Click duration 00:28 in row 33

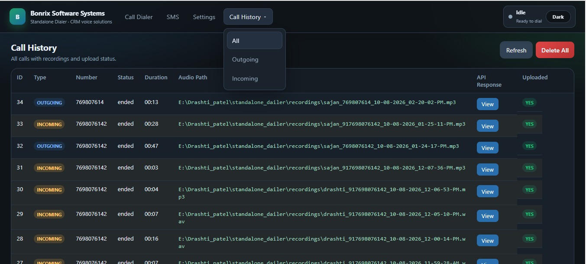point(152,124)
